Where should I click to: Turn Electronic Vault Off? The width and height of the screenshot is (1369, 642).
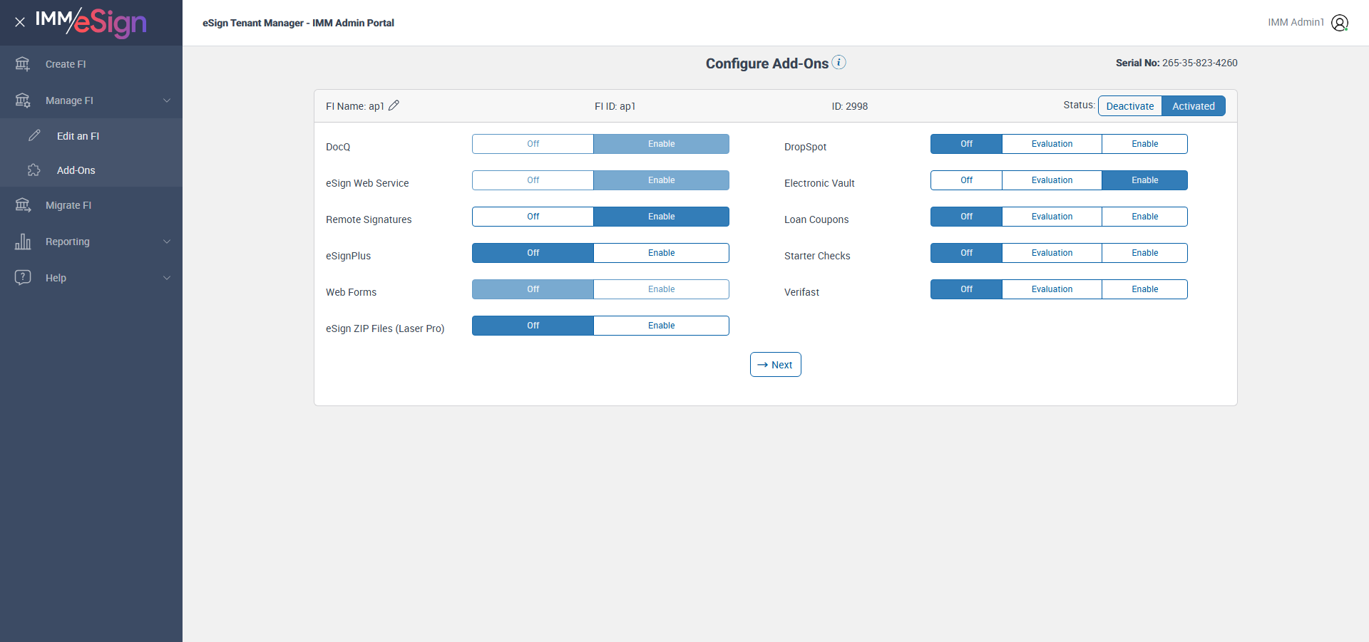click(966, 180)
